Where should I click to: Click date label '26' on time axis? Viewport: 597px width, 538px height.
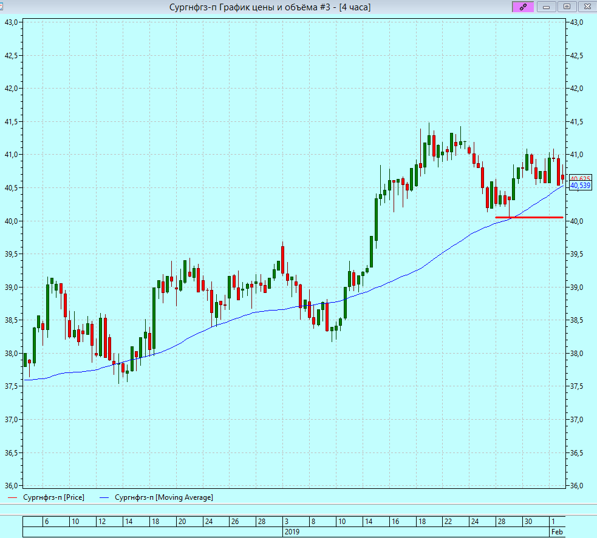(x=235, y=521)
